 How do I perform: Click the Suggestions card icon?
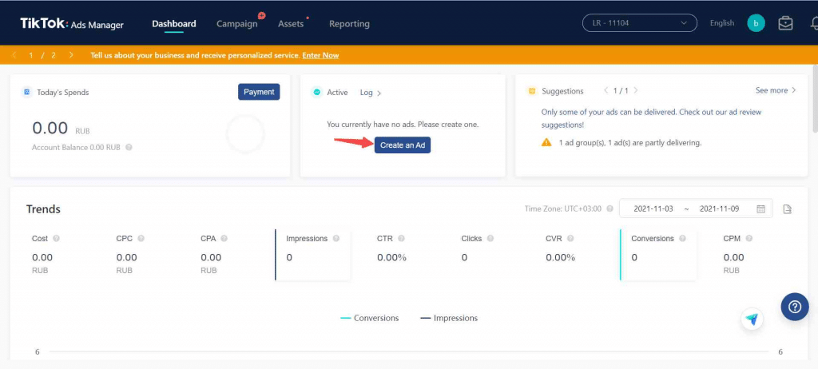coord(531,91)
